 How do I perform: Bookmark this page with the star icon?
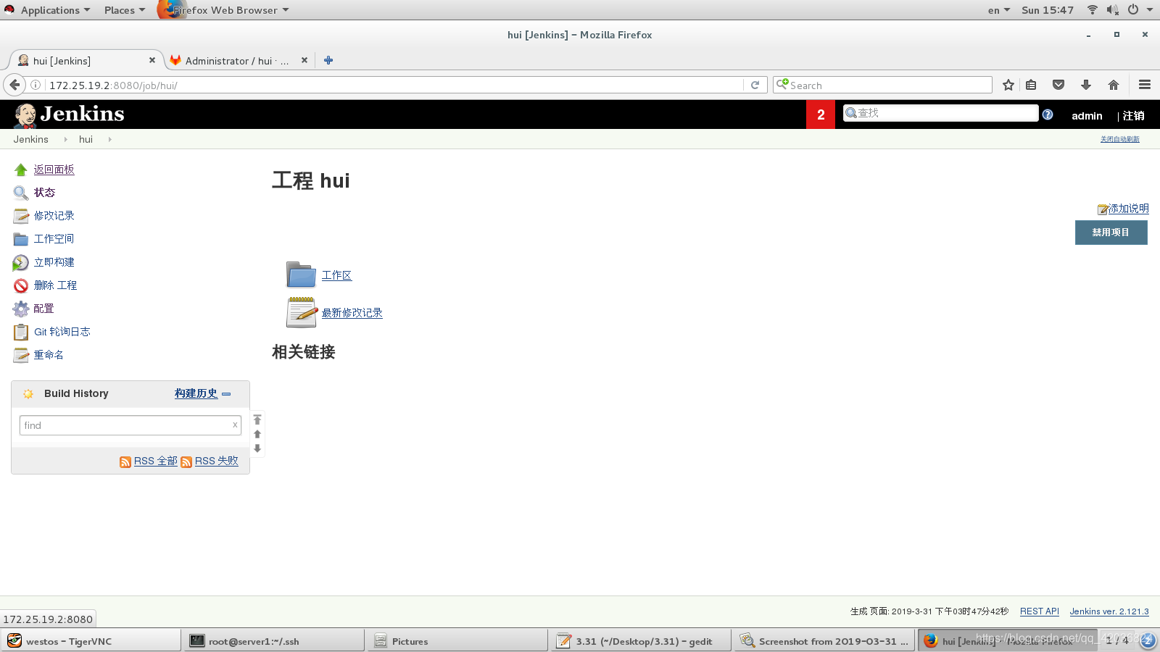[1008, 85]
